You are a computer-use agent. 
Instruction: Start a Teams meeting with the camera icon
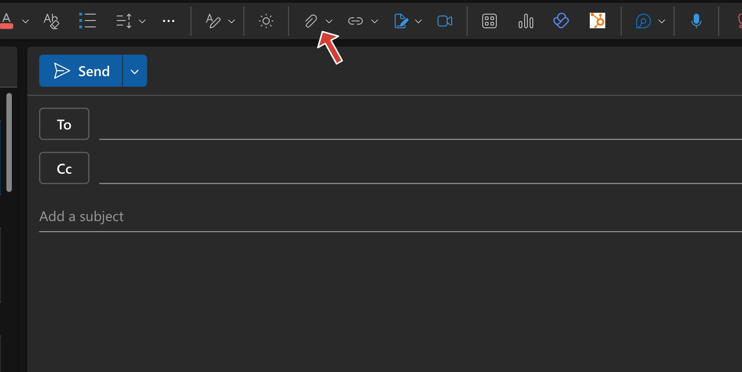(444, 21)
